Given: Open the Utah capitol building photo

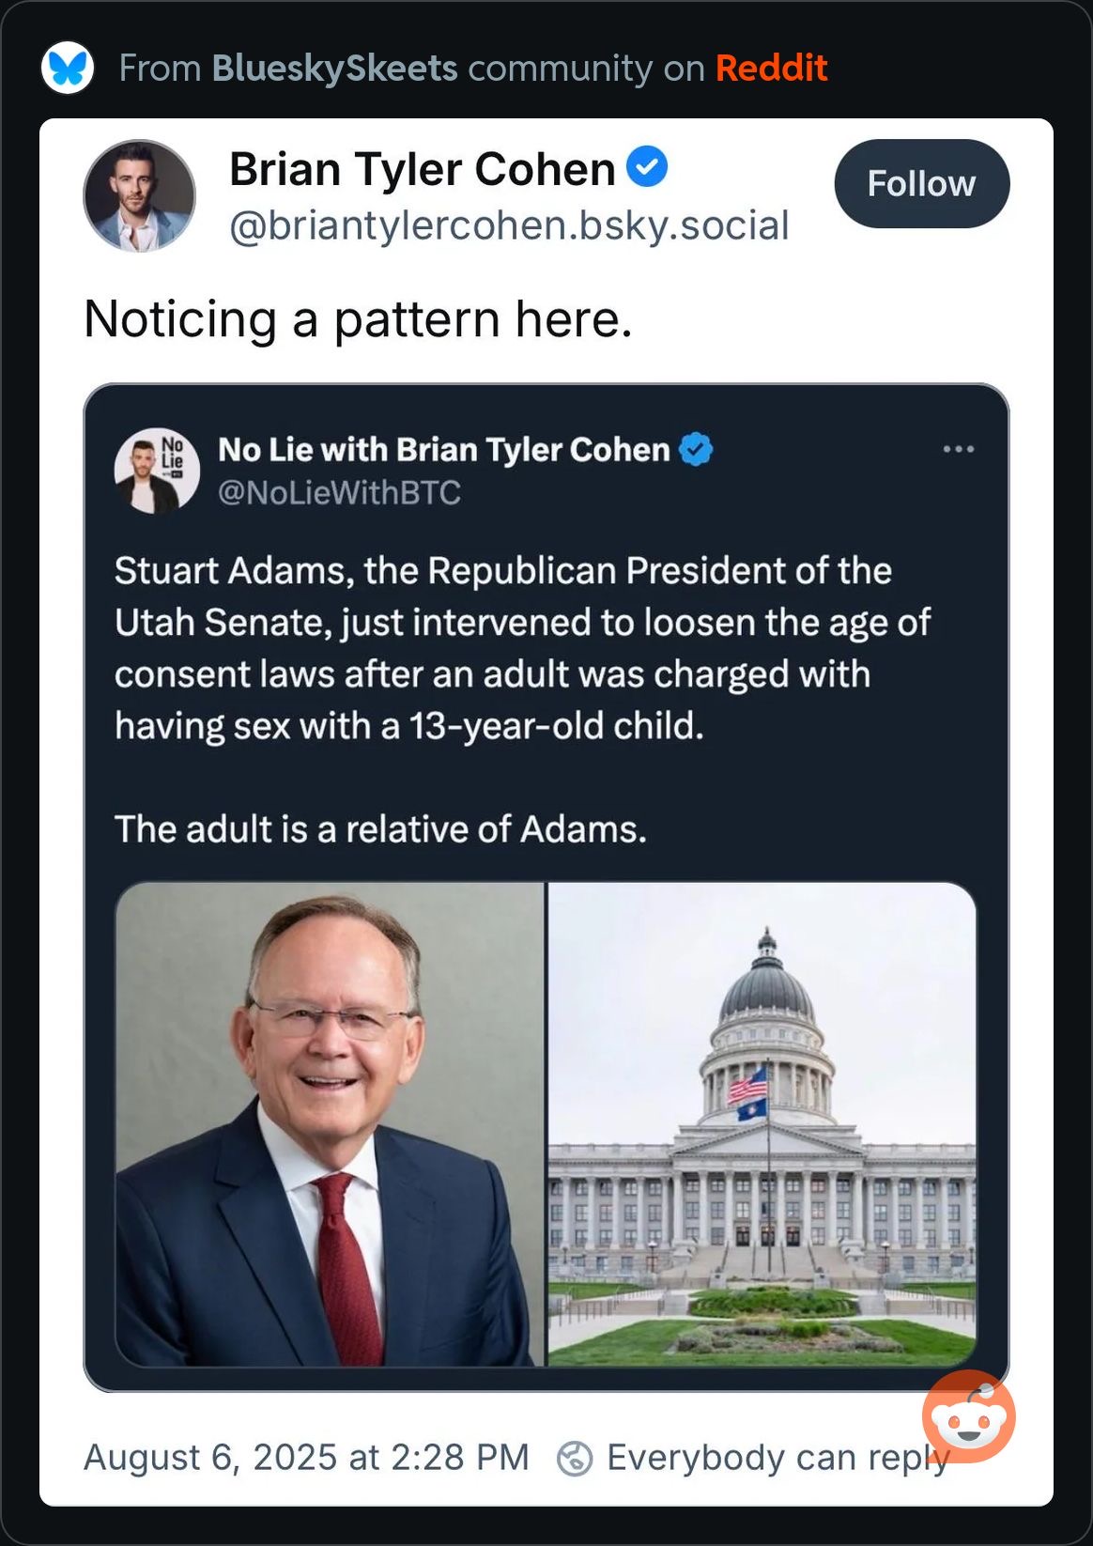Looking at the screenshot, I should click(762, 1123).
